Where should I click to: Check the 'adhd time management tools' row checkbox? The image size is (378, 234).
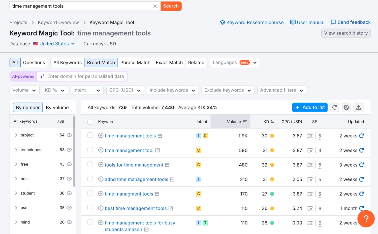90,179
